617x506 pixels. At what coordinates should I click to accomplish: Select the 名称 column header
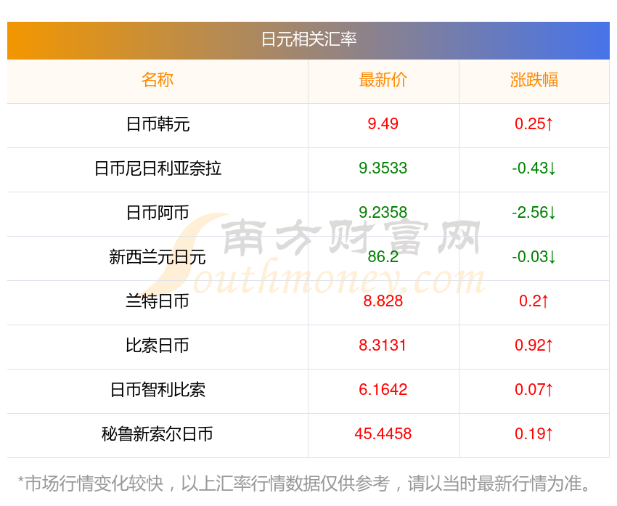point(158,80)
